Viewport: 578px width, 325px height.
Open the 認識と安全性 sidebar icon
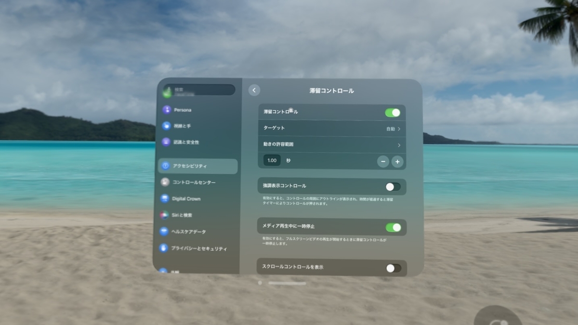166,142
